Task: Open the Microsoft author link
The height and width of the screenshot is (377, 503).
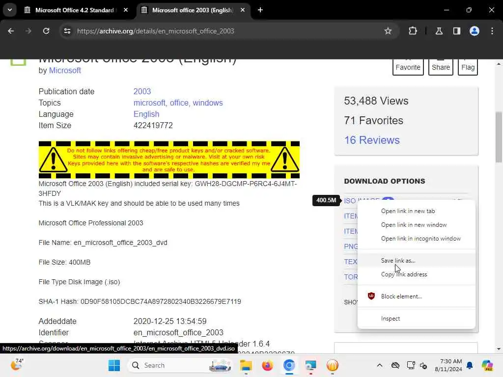Action: point(65,71)
